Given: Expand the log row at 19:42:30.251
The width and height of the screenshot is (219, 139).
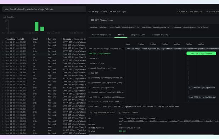Looking at the screenshot, I should coord(3,51).
